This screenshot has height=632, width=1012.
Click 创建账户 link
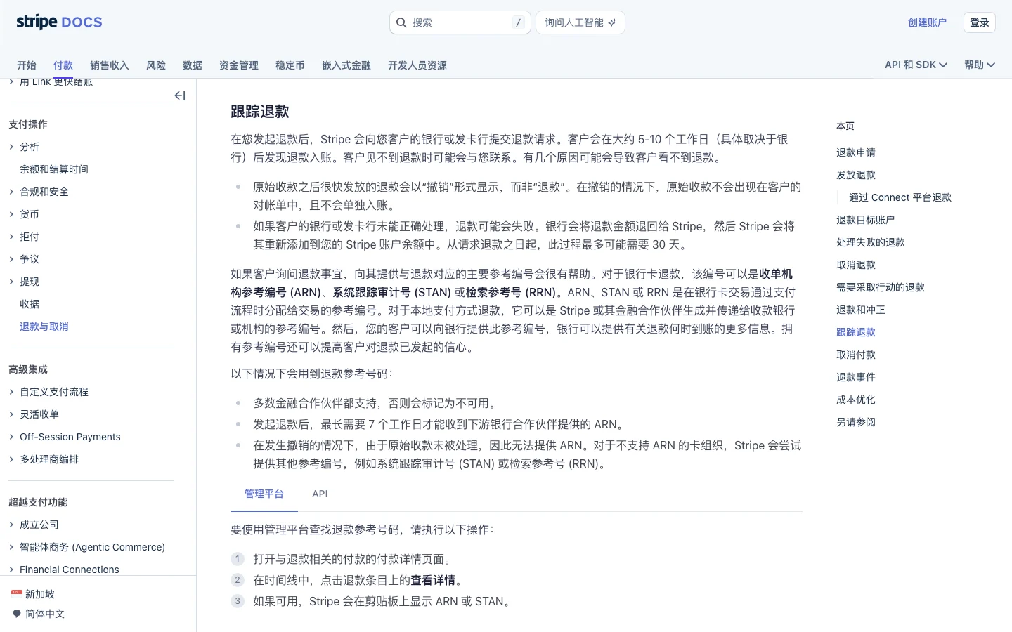[927, 22]
